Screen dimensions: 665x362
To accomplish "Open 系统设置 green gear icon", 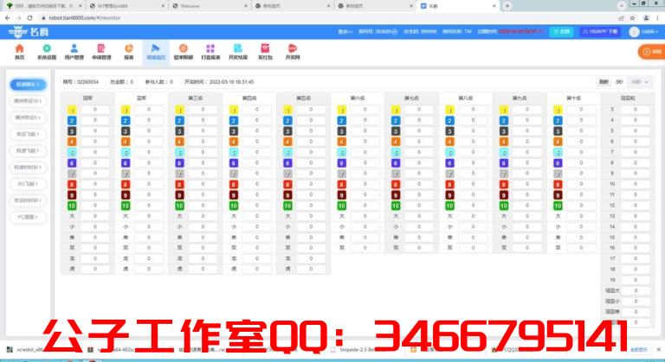I will [x=47, y=52].
